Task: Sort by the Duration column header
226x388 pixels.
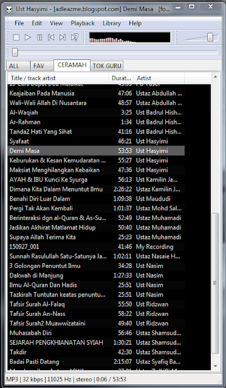Action: point(122,78)
